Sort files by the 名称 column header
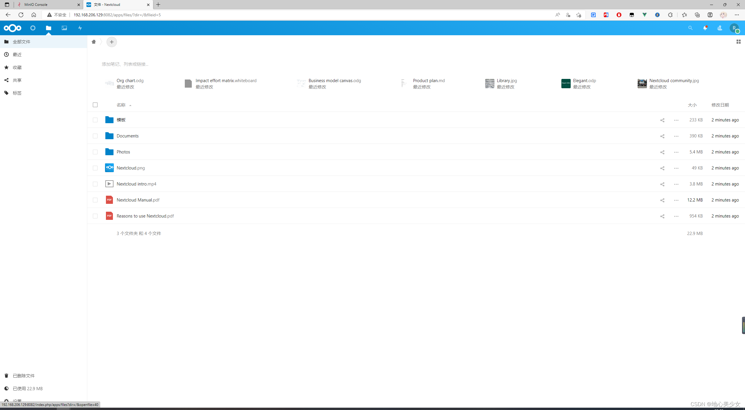The image size is (745, 410). point(121,105)
